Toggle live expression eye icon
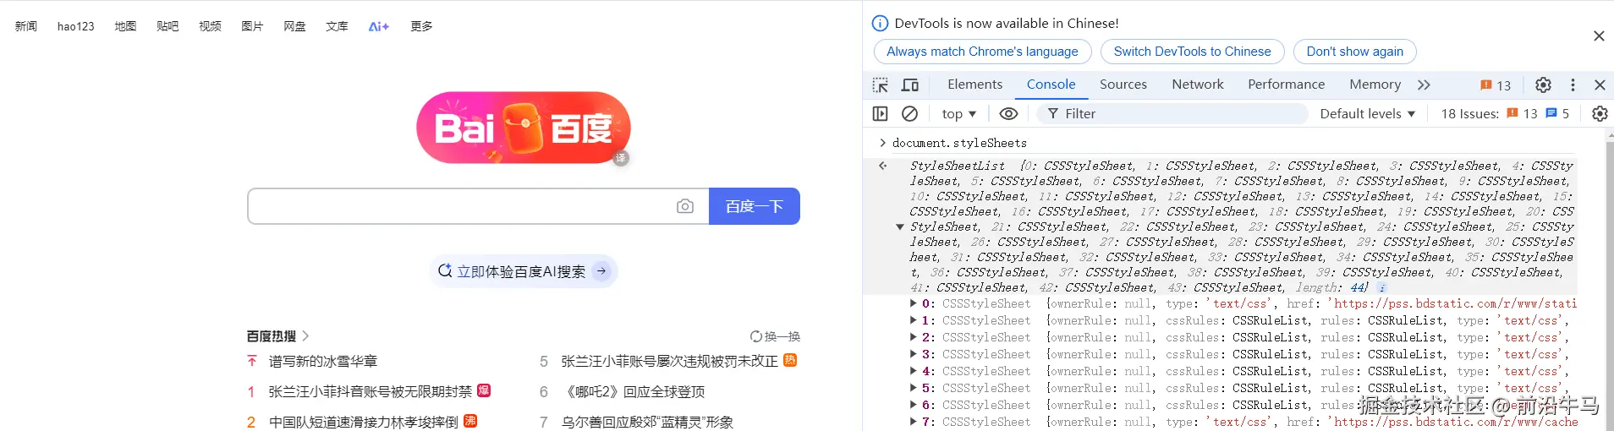The image size is (1614, 431). pyautogui.click(x=1008, y=113)
